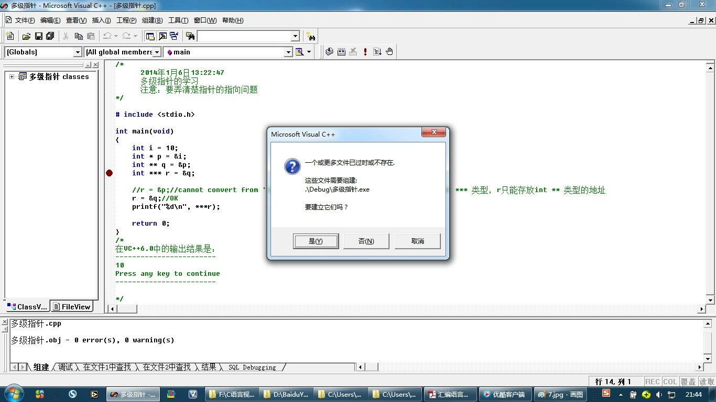Click inside the Find text input field

coord(244,36)
